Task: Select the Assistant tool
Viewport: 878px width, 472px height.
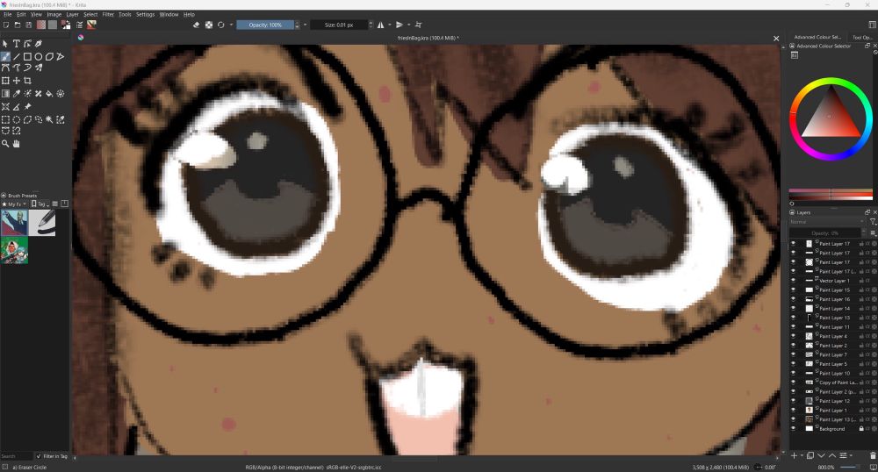Action: tap(5, 107)
